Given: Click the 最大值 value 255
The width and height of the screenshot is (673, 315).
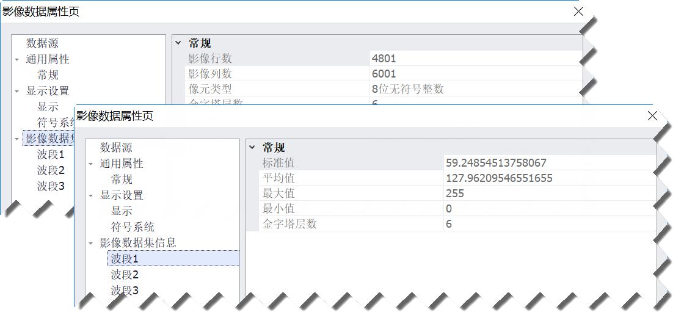Looking at the screenshot, I should [x=455, y=194].
